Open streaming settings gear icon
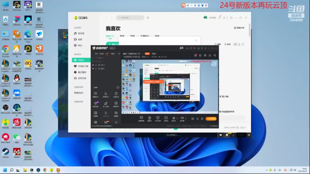 (x=202, y=119)
